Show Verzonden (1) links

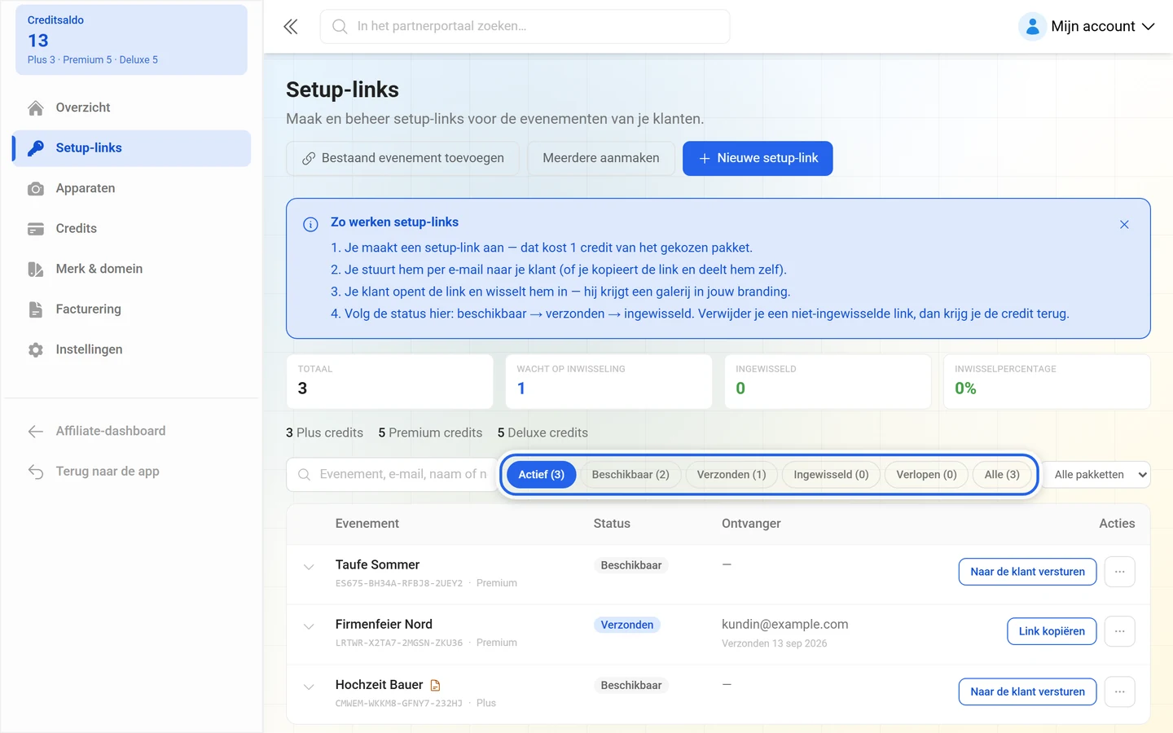[x=731, y=475]
